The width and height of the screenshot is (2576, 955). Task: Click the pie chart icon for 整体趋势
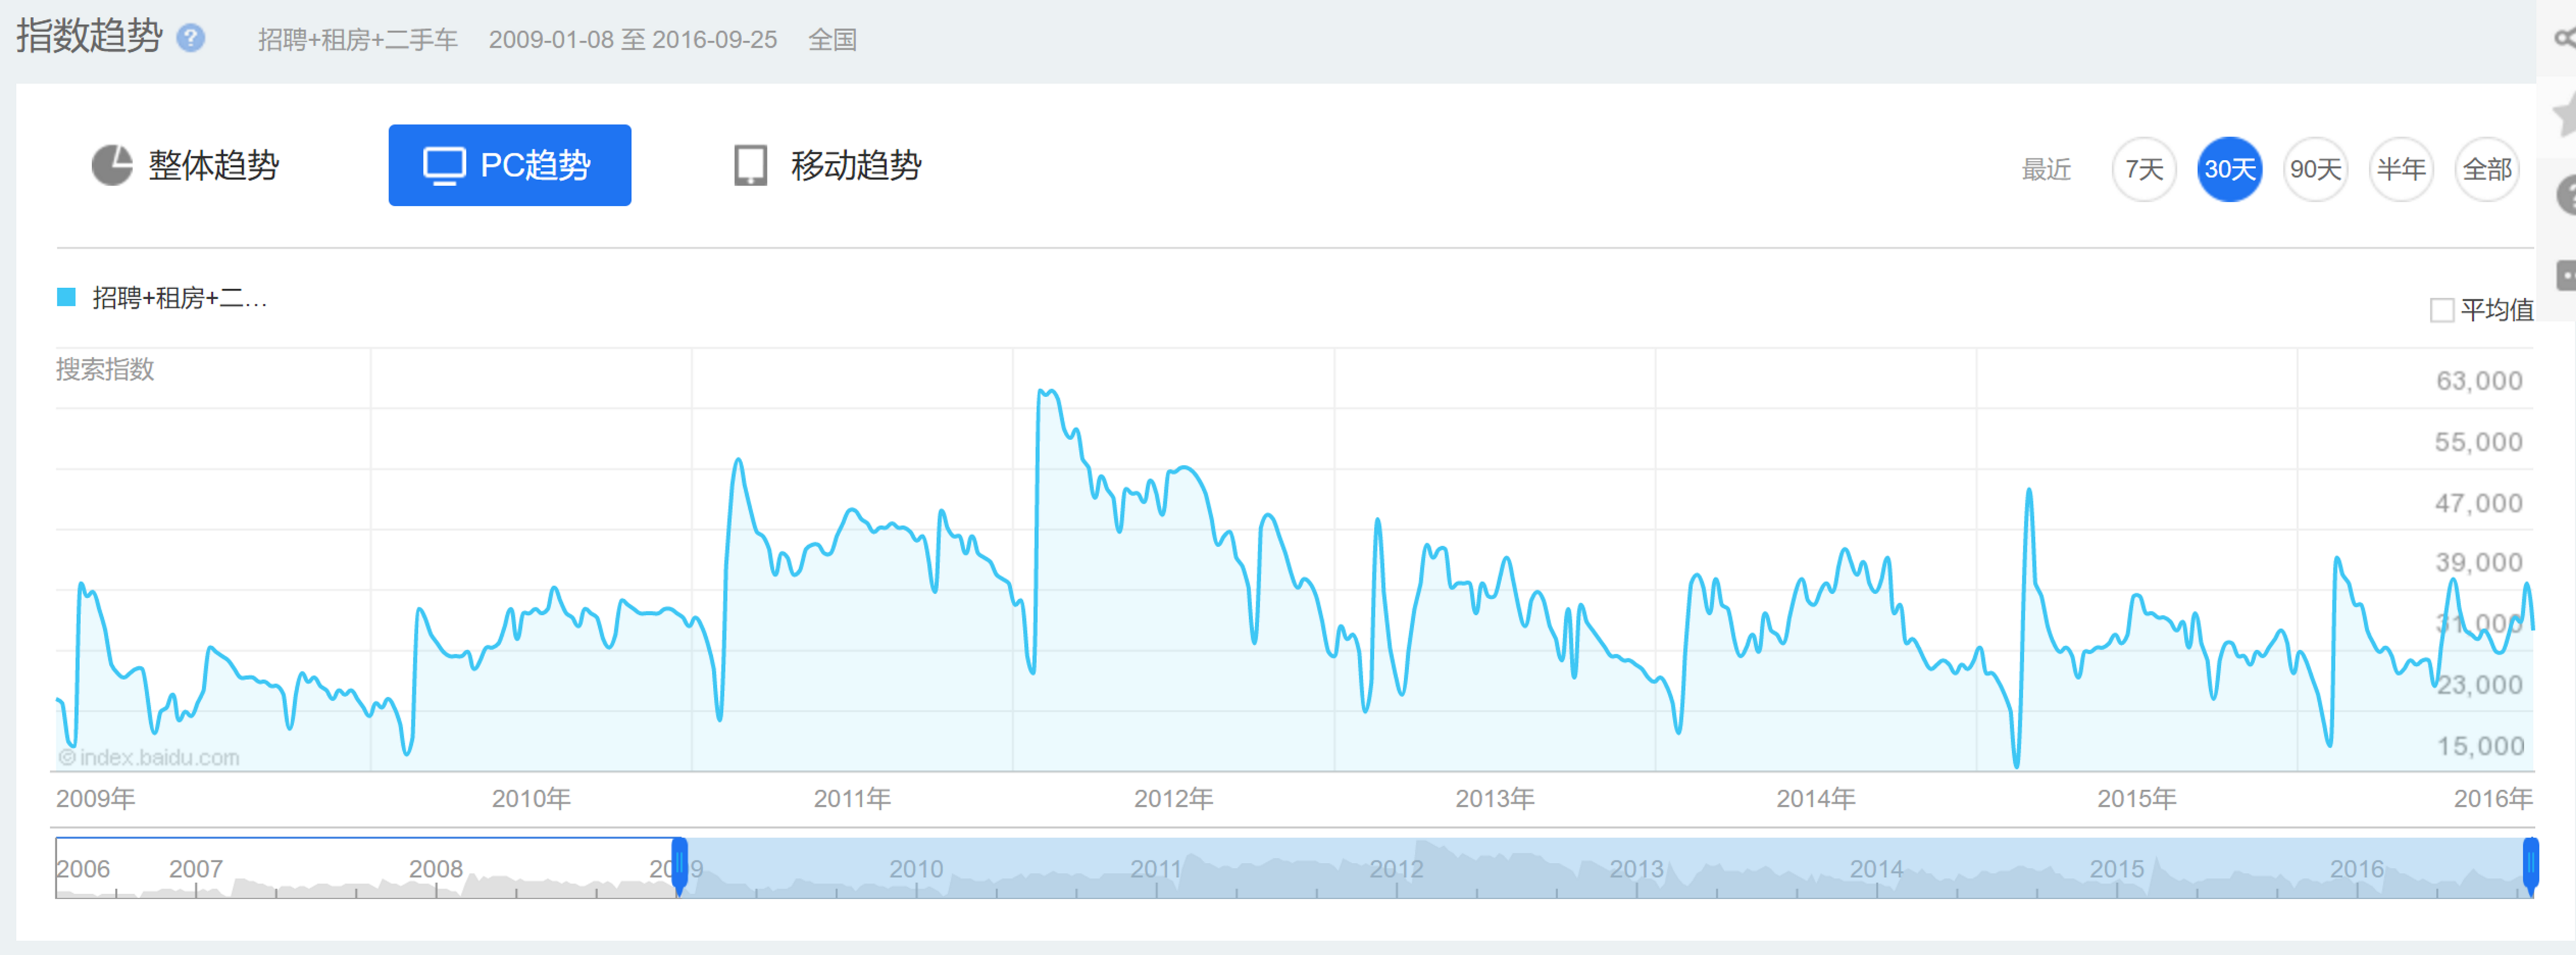(x=112, y=165)
